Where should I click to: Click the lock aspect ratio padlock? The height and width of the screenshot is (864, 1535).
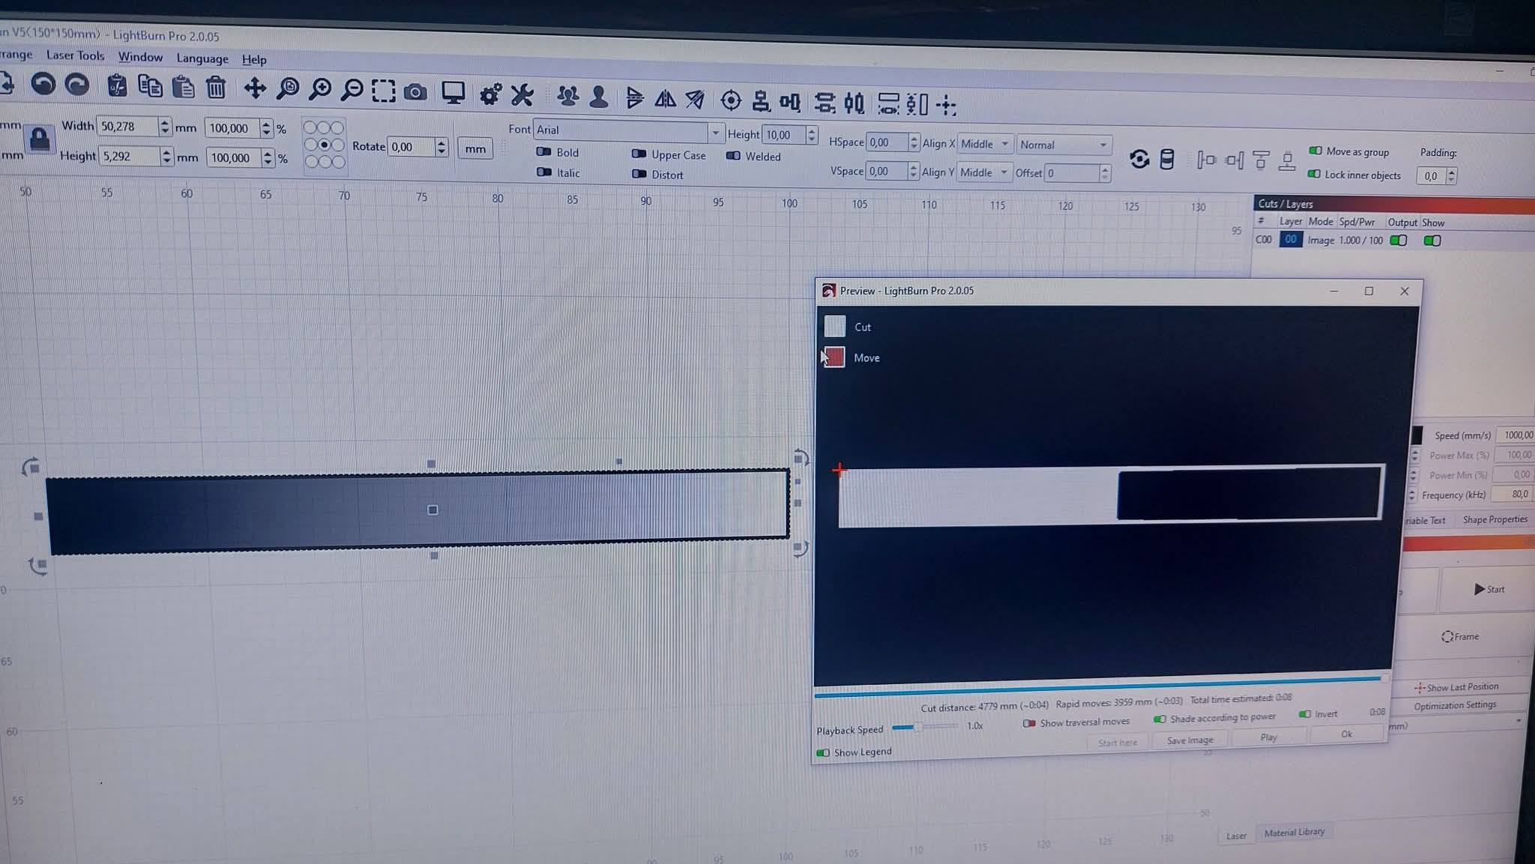pyautogui.click(x=39, y=139)
